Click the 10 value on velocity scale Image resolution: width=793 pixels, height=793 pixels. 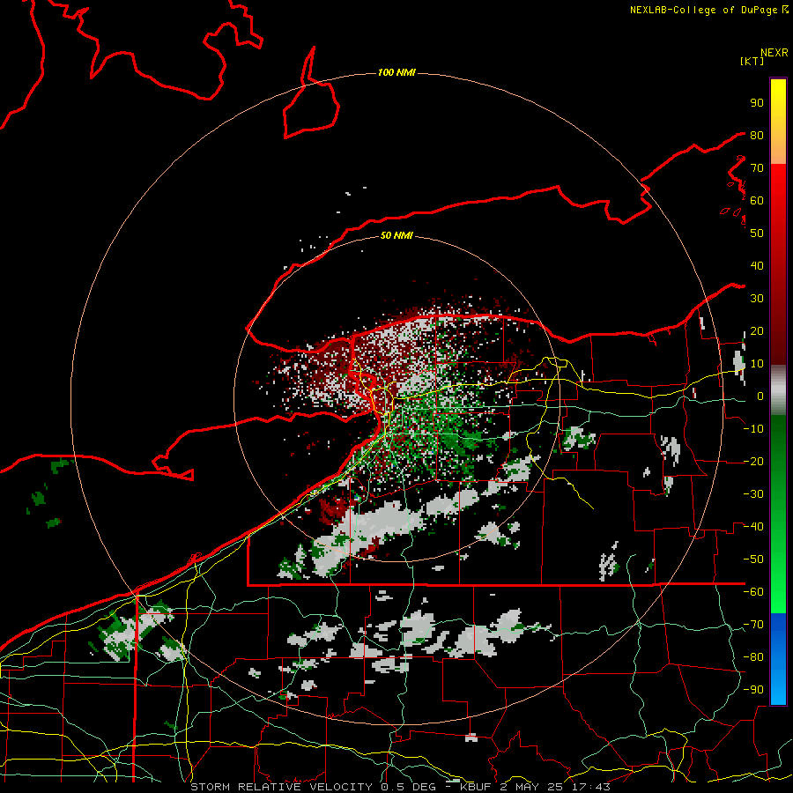point(757,364)
